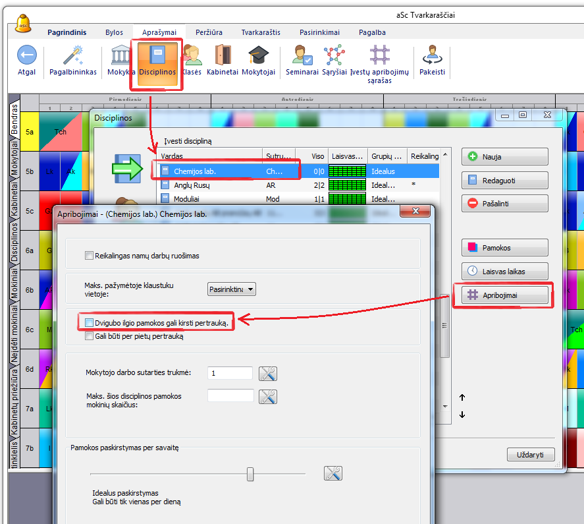
Task: Click the down arrow below the list
Action: pyautogui.click(x=462, y=415)
